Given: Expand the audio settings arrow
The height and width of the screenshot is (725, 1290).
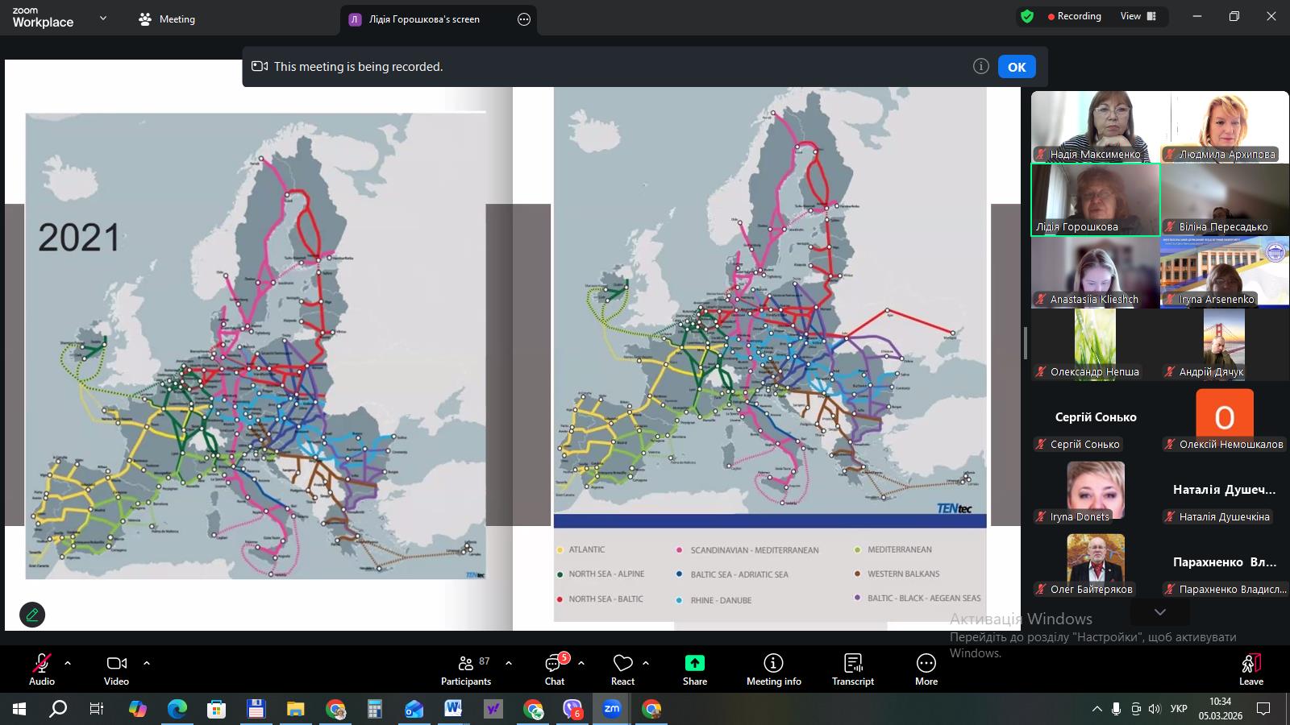Looking at the screenshot, I should [68, 663].
